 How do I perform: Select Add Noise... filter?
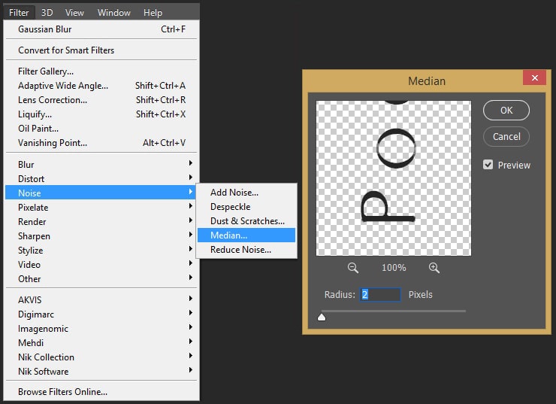[x=246, y=193]
